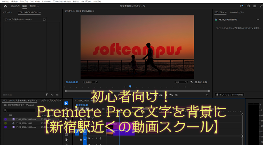
Task: Mute the A1 audio track
Action: [93, 138]
